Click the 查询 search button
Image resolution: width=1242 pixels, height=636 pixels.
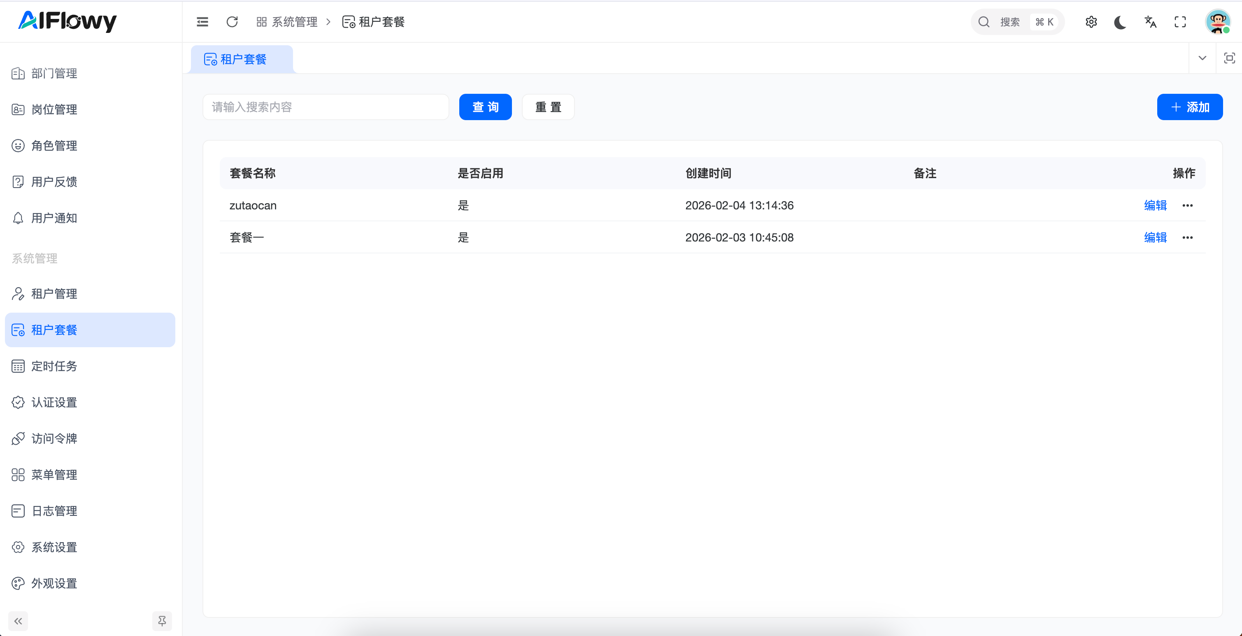click(485, 107)
